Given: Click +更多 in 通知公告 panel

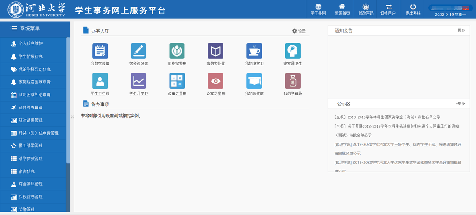Looking at the screenshot, I should click(x=460, y=30).
